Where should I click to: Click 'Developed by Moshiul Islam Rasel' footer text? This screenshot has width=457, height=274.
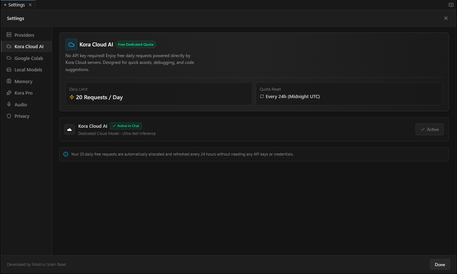36,264
